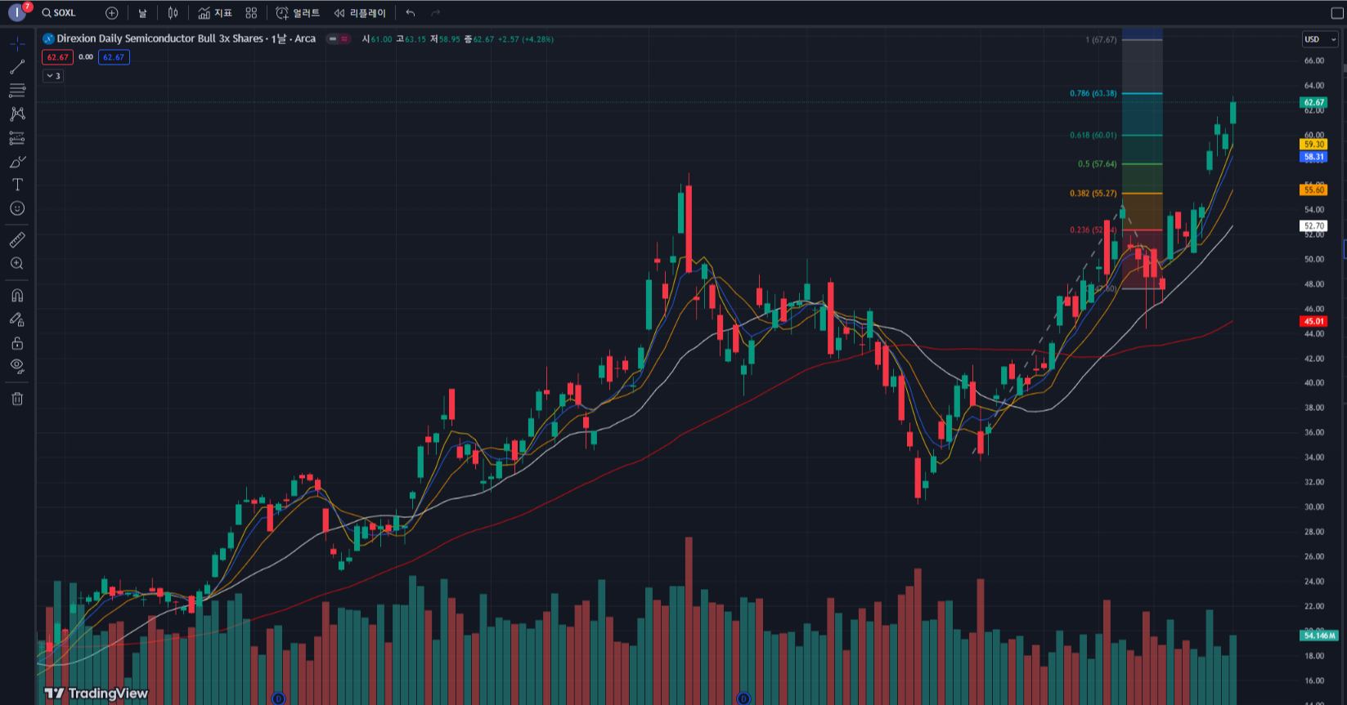Image resolution: width=1347 pixels, height=705 pixels.
Task: Select the text annotation tool
Action: 17,185
